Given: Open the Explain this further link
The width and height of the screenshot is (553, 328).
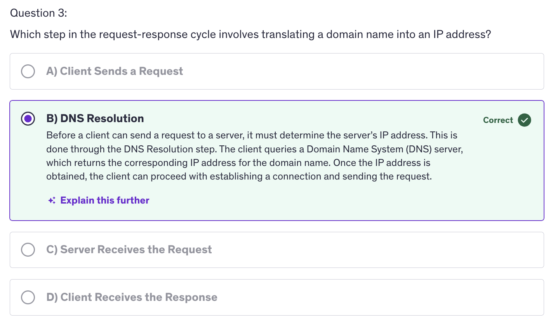Looking at the screenshot, I should 105,200.
